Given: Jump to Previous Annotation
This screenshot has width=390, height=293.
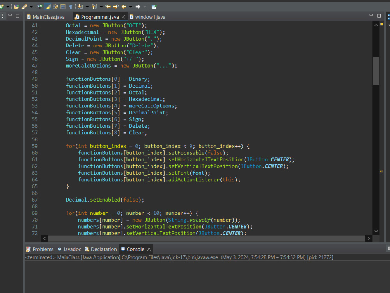Looking at the screenshot, I should (94, 7).
